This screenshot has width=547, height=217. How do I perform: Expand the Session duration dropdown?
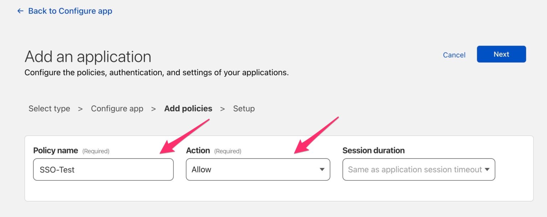click(418, 169)
